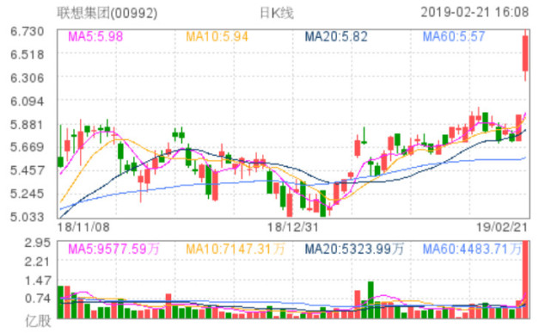551x333 pixels.
Task: Click the 2.21 volume axis label
Action: point(37,262)
